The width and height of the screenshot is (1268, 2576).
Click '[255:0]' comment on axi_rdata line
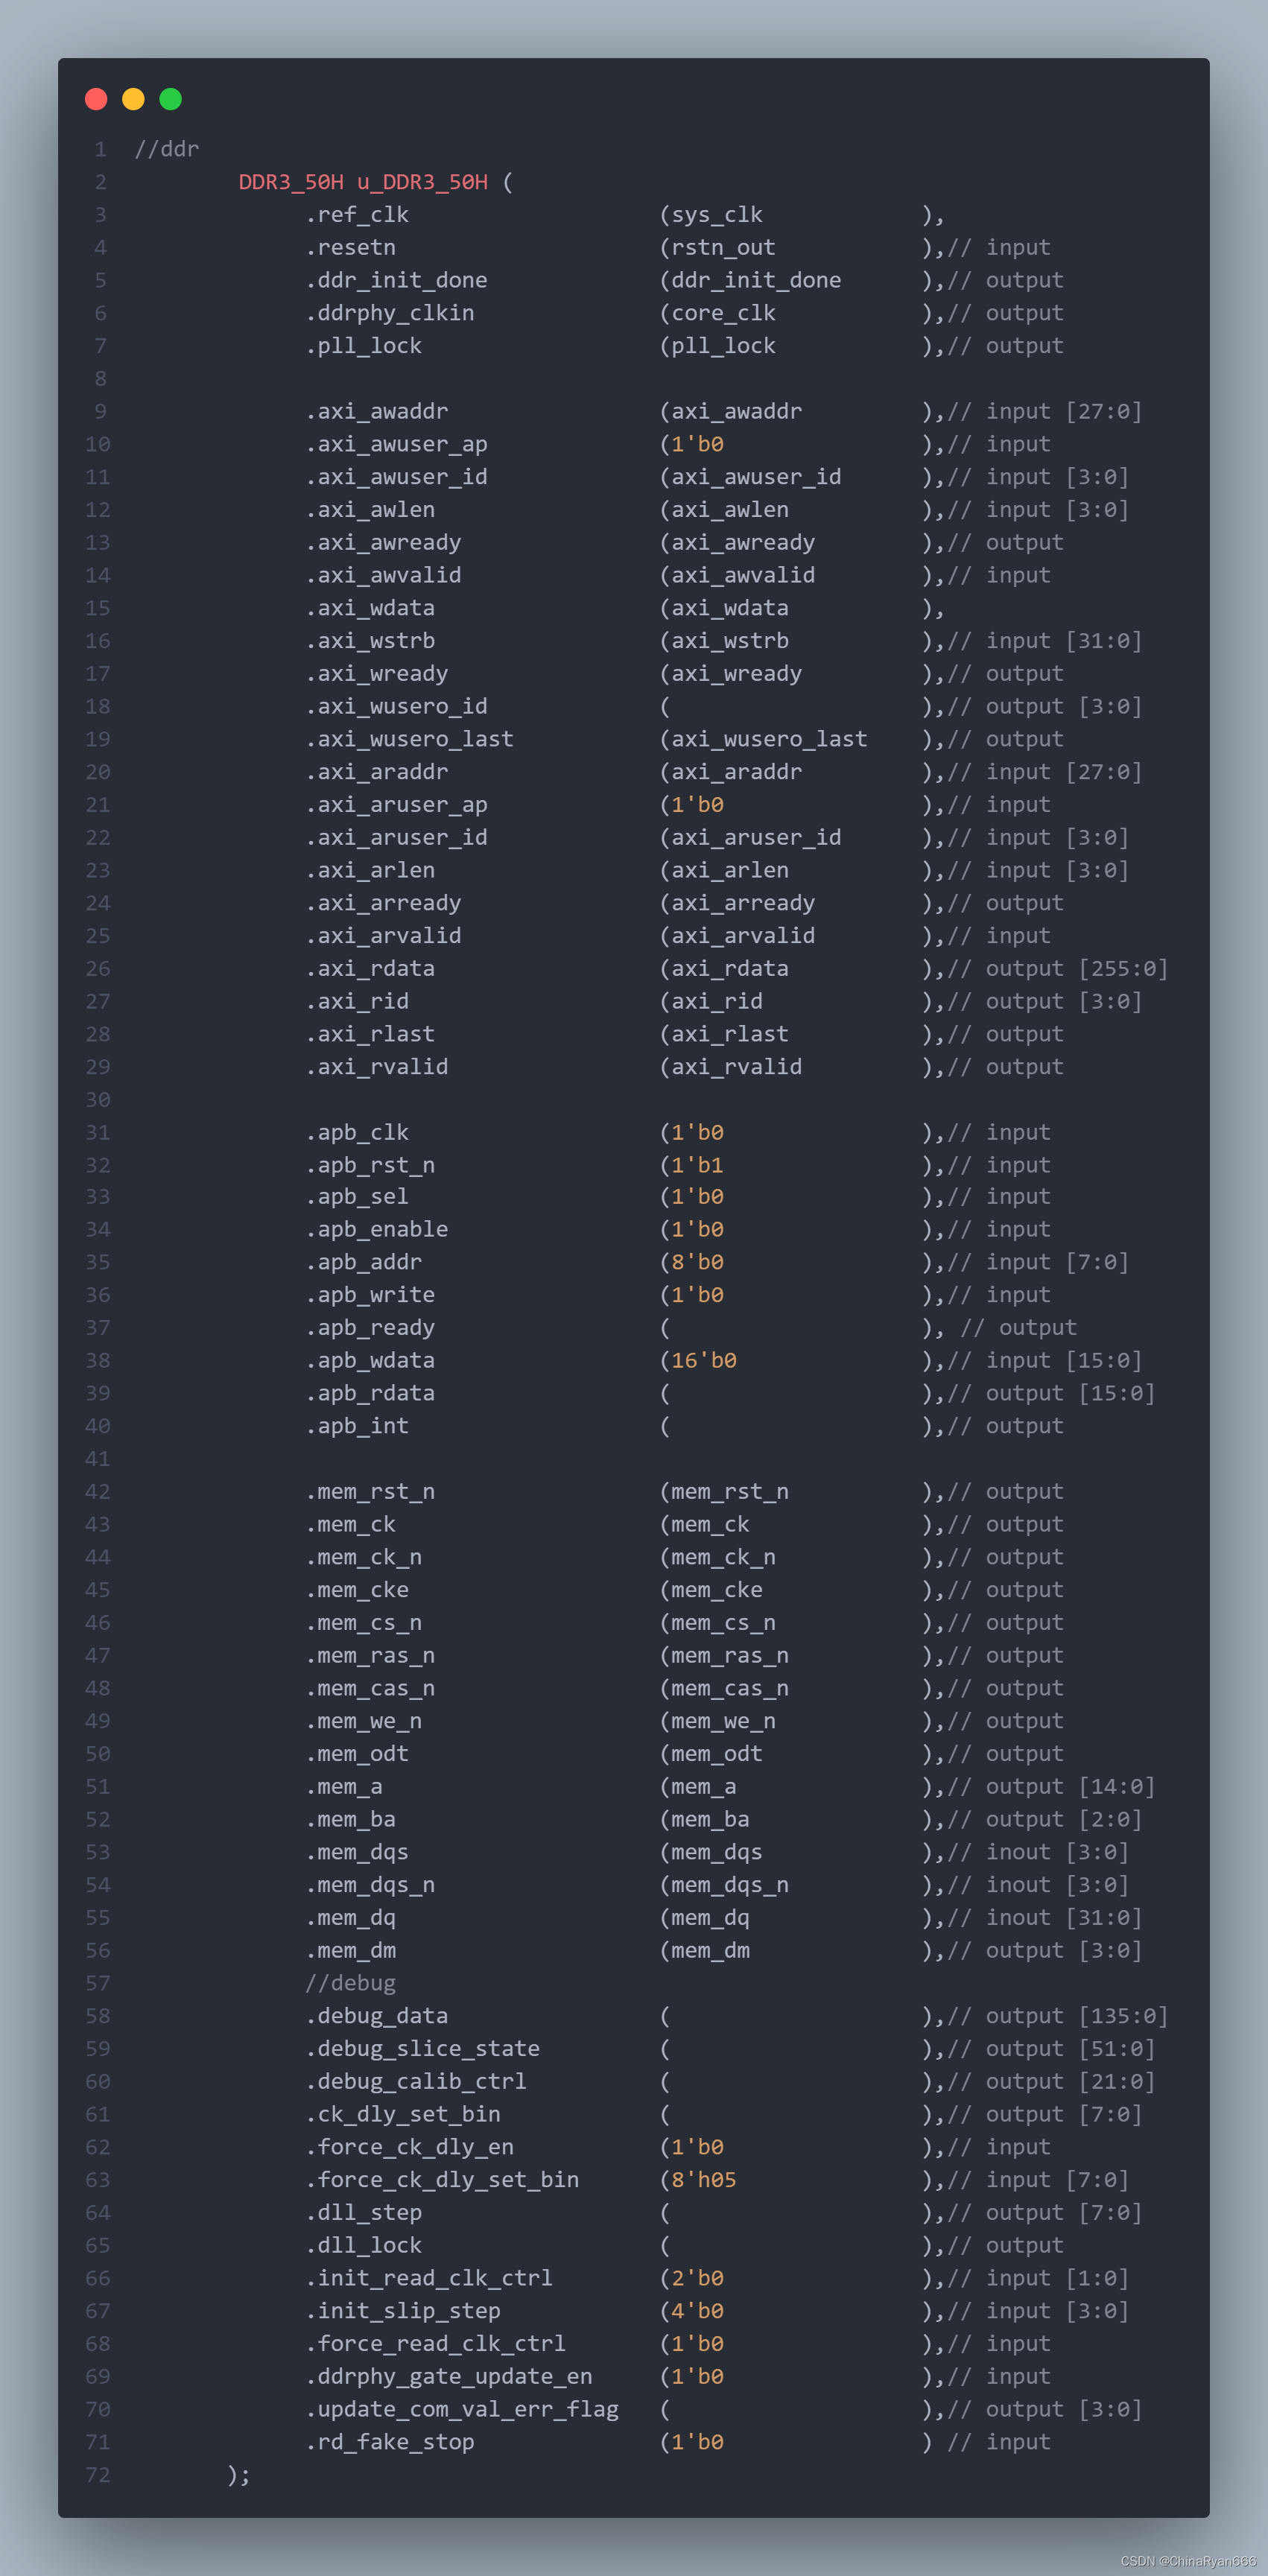1123,969
